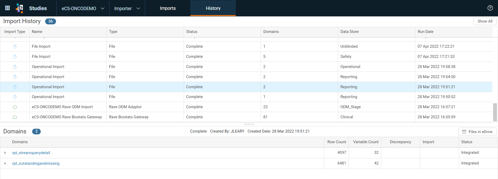Sort by Row Count column header

tap(336, 142)
